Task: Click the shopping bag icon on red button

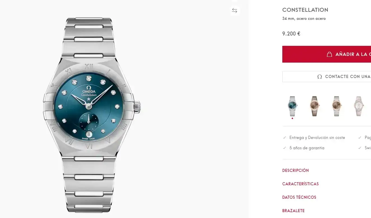Action: pos(330,54)
